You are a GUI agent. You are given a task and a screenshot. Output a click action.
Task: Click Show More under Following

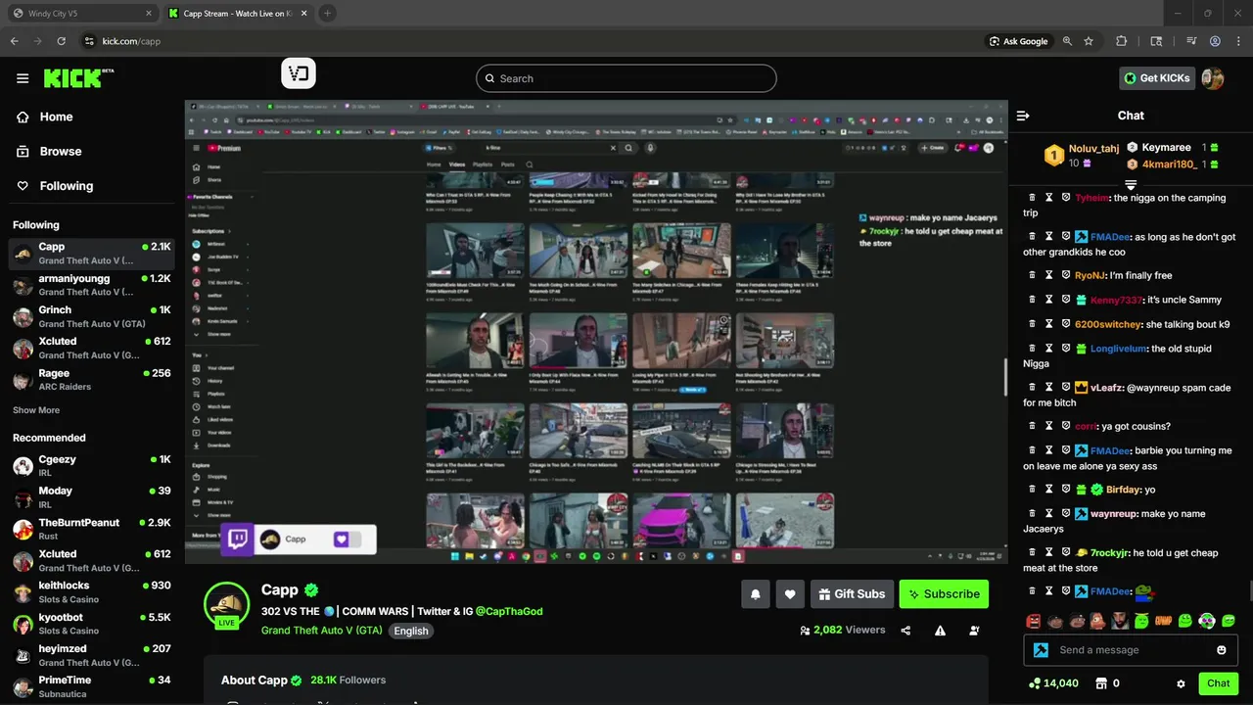36,410
